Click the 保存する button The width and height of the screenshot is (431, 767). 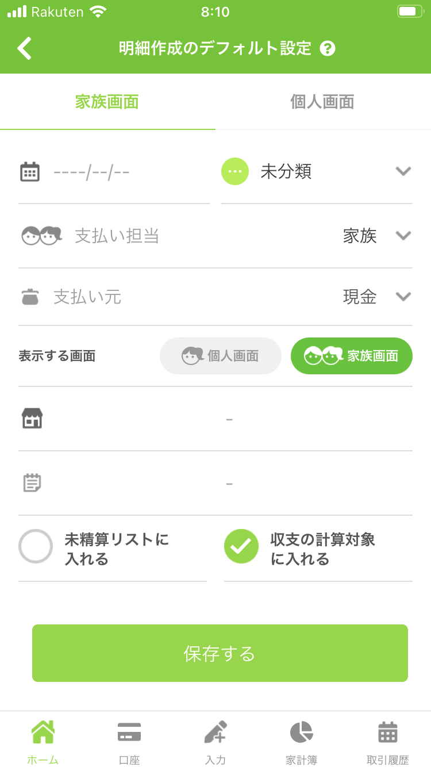(220, 653)
